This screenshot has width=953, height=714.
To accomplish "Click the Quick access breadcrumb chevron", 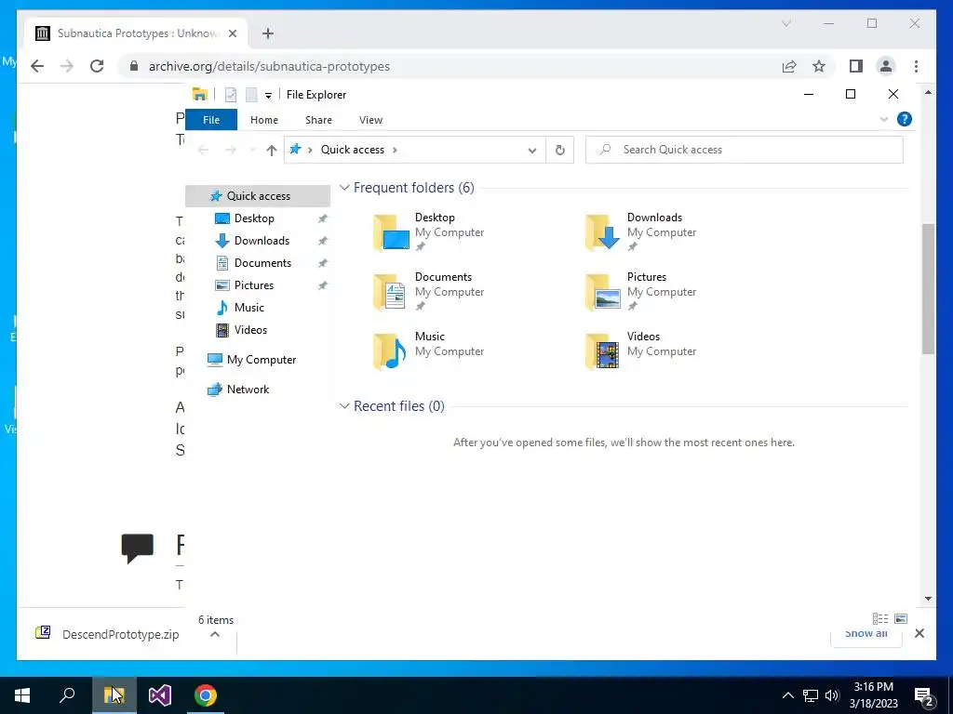I will pos(395,150).
